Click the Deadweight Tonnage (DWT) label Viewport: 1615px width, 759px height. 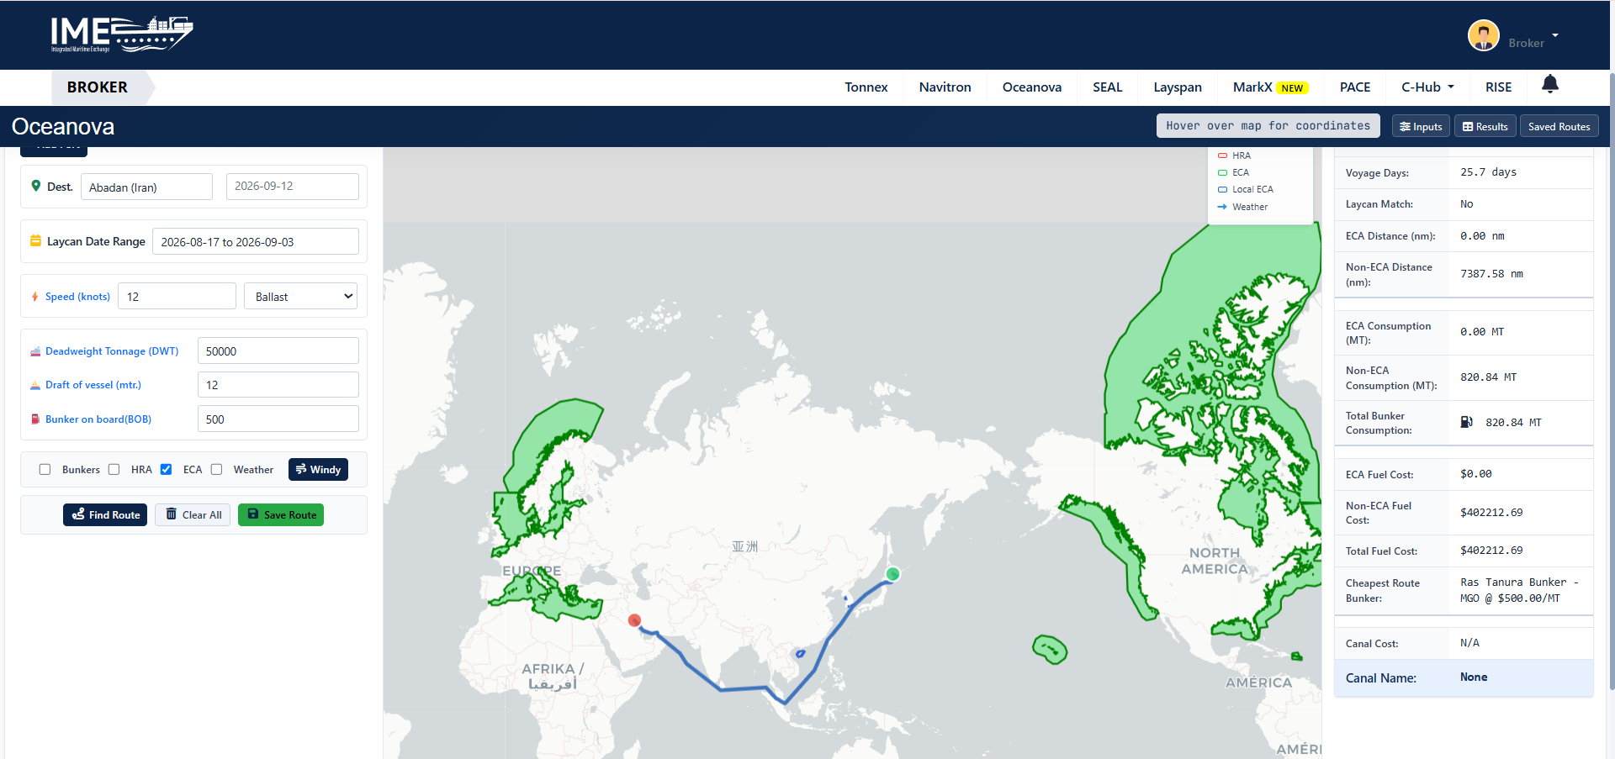pos(112,351)
